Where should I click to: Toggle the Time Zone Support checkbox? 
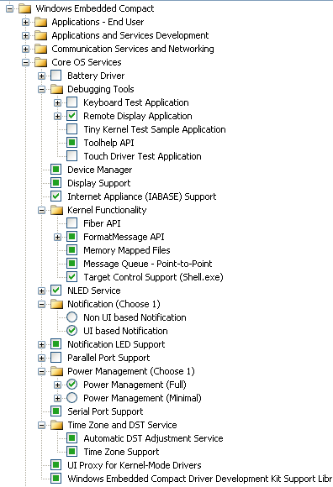71,451
